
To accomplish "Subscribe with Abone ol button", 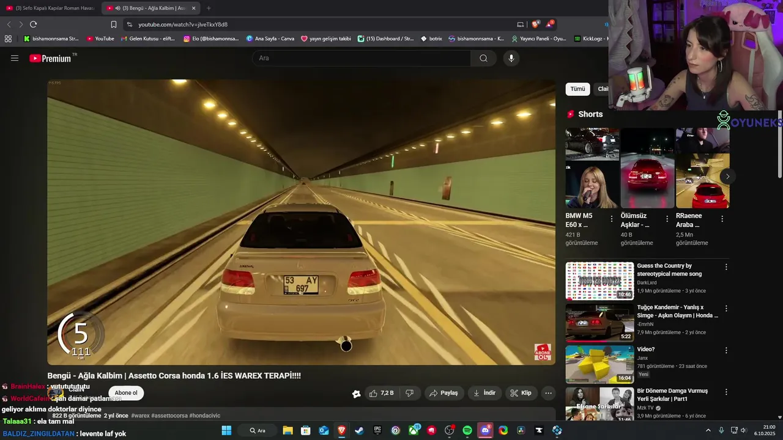I will pos(126,393).
